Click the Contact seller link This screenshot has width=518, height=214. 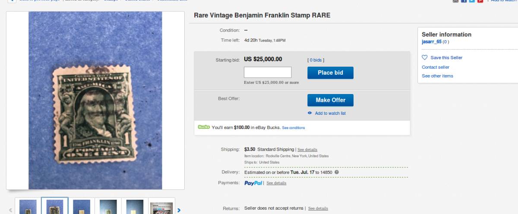(436, 67)
